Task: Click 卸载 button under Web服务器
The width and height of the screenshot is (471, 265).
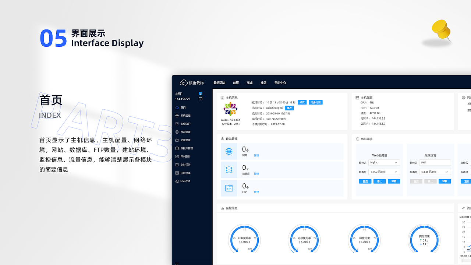Action: pyautogui.click(x=394, y=181)
